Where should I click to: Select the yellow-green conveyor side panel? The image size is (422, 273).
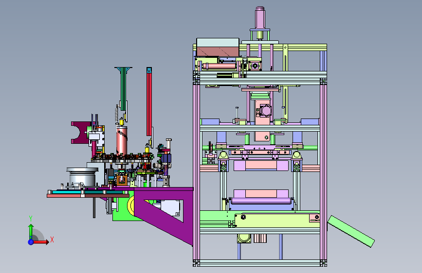(277, 221)
